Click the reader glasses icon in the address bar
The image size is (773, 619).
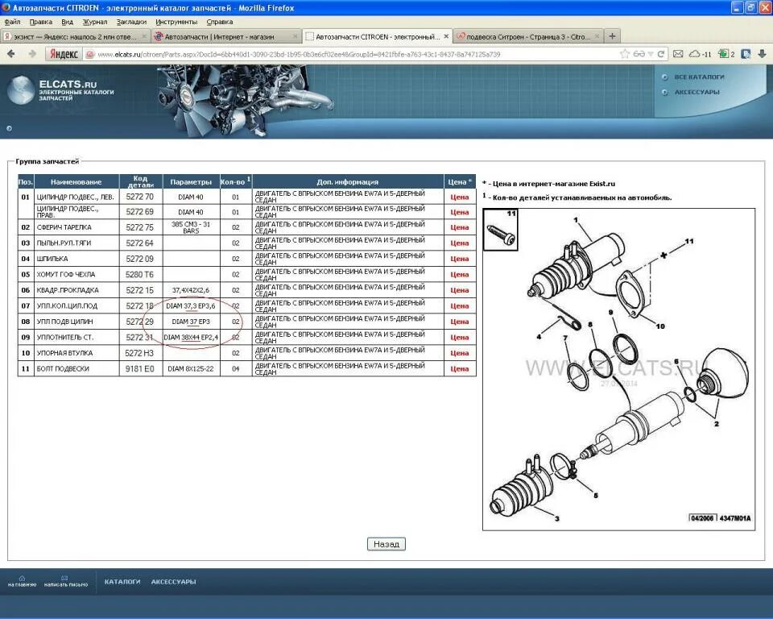tap(639, 54)
